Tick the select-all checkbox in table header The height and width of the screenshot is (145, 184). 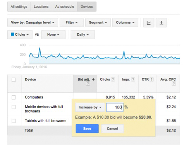(x=14, y=79)
